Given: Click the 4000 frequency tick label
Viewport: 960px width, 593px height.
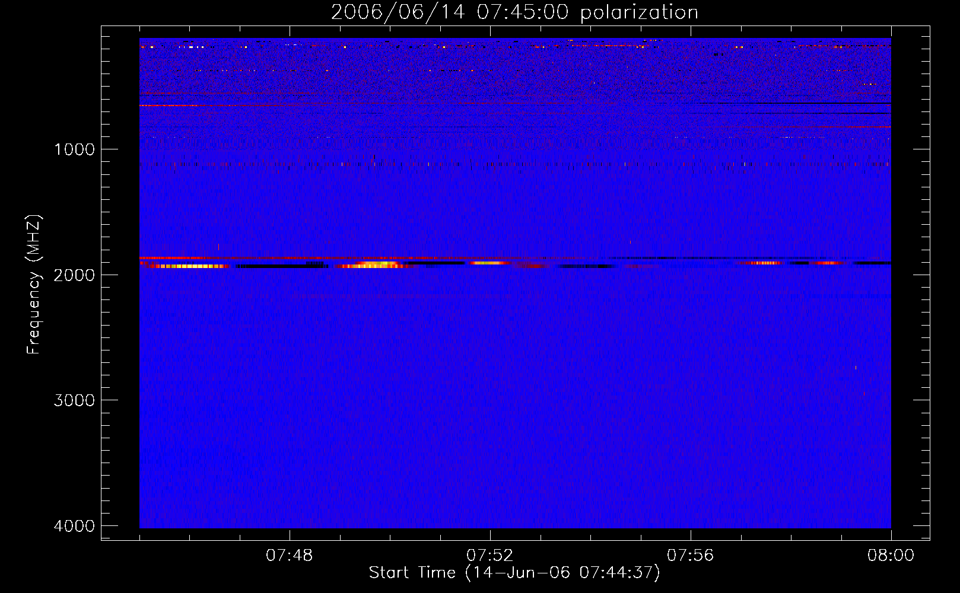Looking at the screenshot, I should [x=74, y=526].
